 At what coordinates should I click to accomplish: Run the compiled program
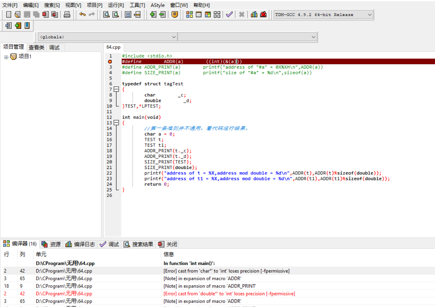199,14
